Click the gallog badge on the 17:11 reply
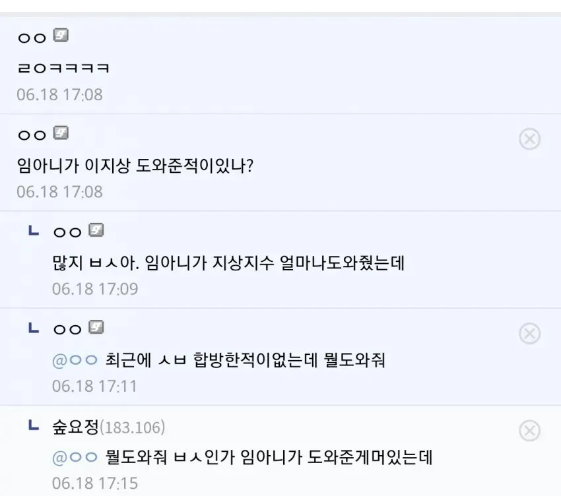 (x=96, y=327)
